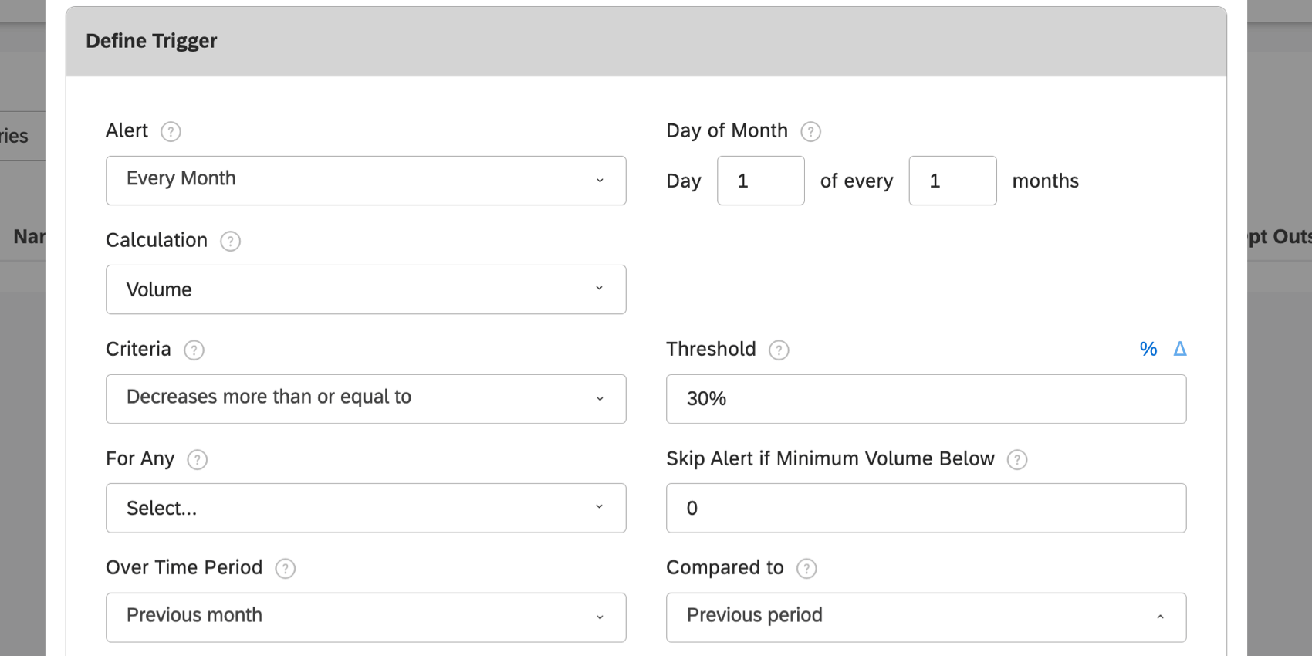Switch threshold to delta mode
The width and height of the screenshot is (1312, 656).
1180,350
